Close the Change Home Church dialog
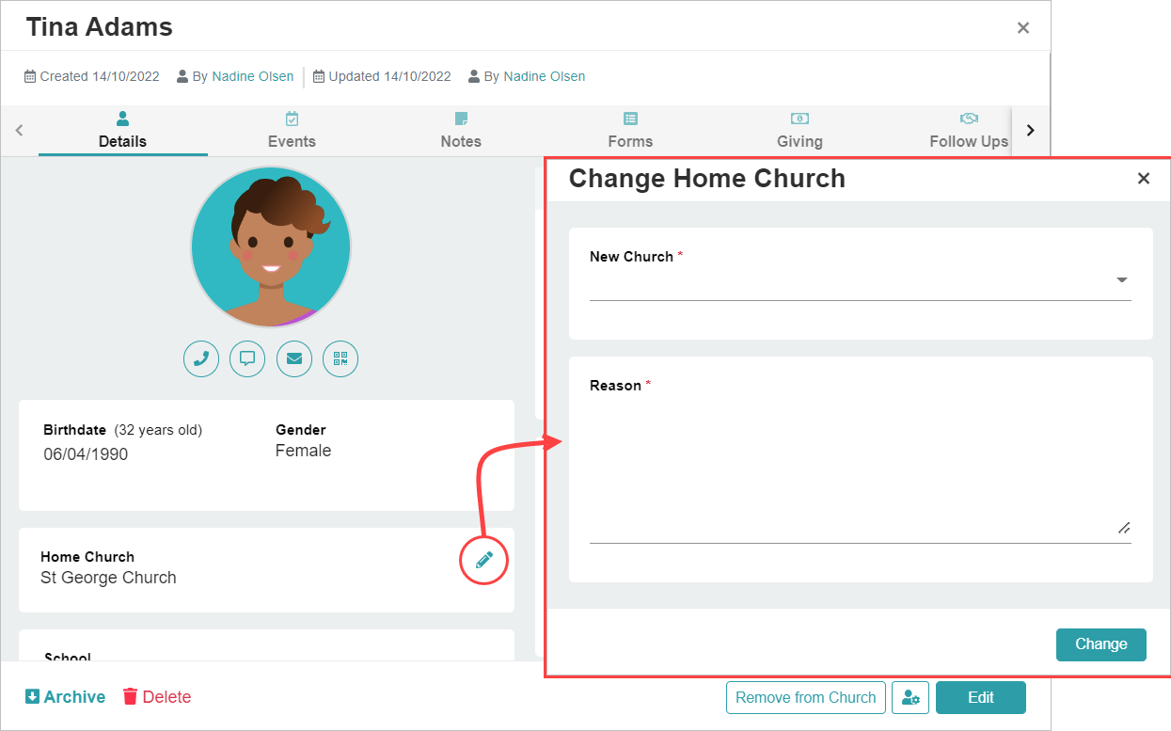 pyautogui.click(x=1144, y=178)
